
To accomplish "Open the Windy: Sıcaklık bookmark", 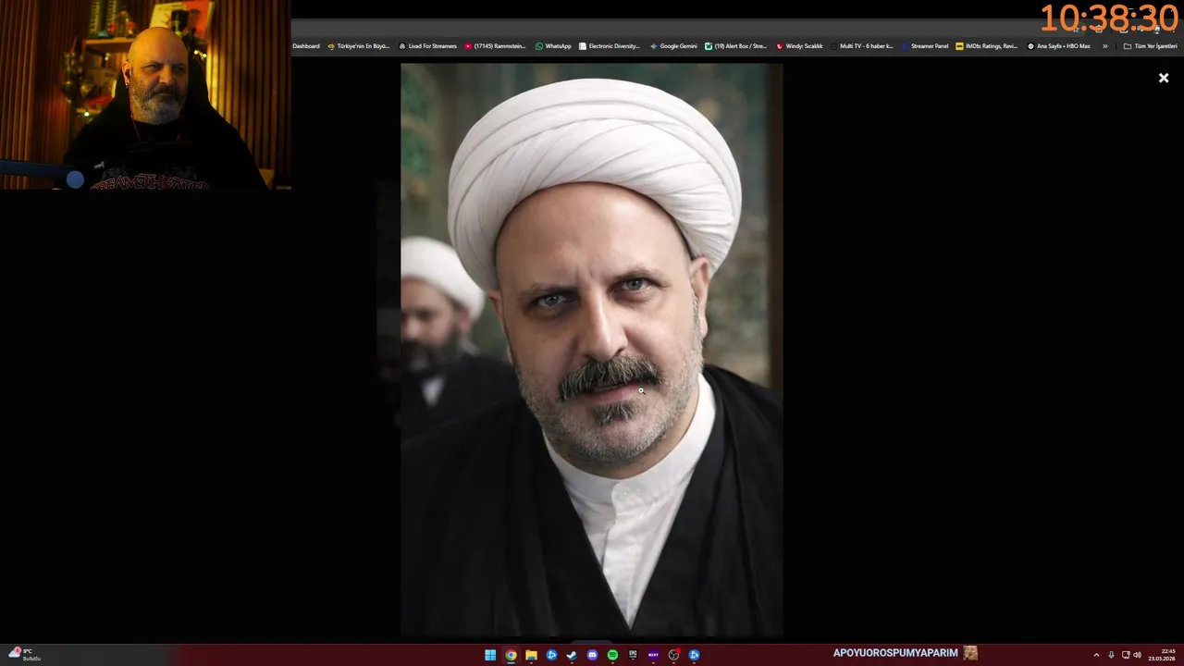I will 799,46.
